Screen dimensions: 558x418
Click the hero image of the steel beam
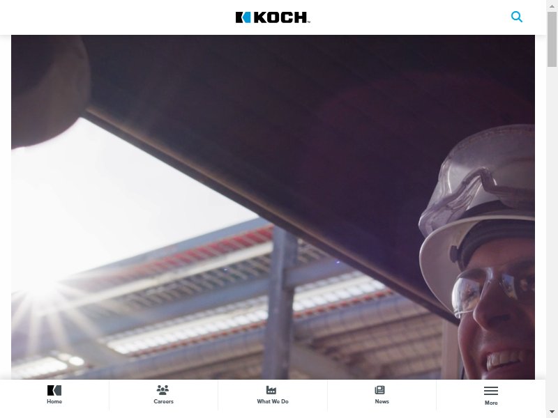click(273, 207)
